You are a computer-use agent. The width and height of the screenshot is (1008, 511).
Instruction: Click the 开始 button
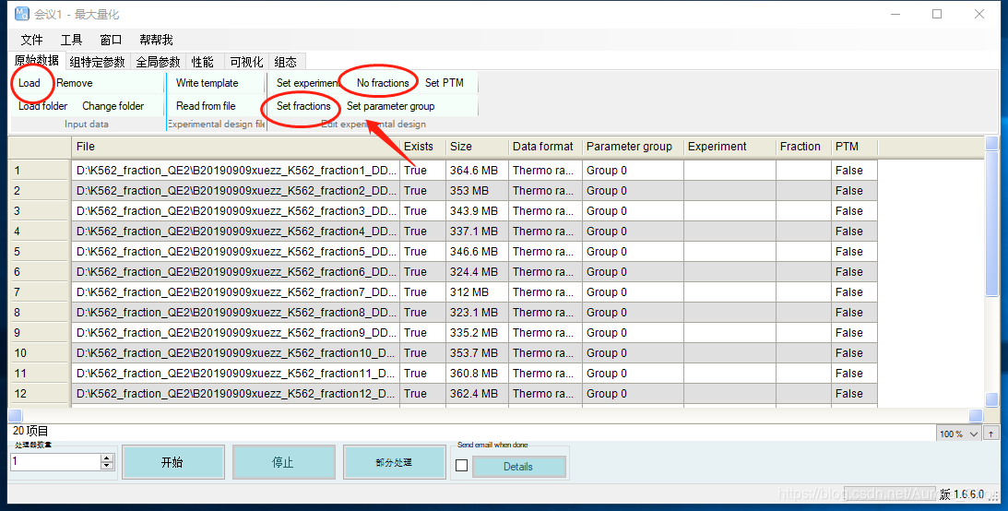[173, 462]
